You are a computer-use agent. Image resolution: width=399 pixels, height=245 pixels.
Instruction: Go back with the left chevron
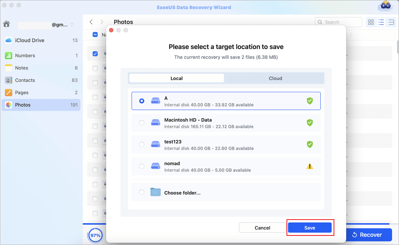[91, 22]
